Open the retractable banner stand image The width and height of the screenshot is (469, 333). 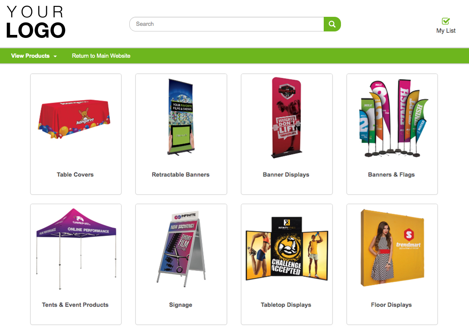(x=181, y=117)
